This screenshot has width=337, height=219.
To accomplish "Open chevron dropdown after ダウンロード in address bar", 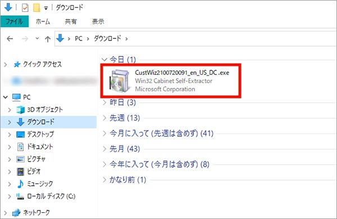I will click(126, 39).
